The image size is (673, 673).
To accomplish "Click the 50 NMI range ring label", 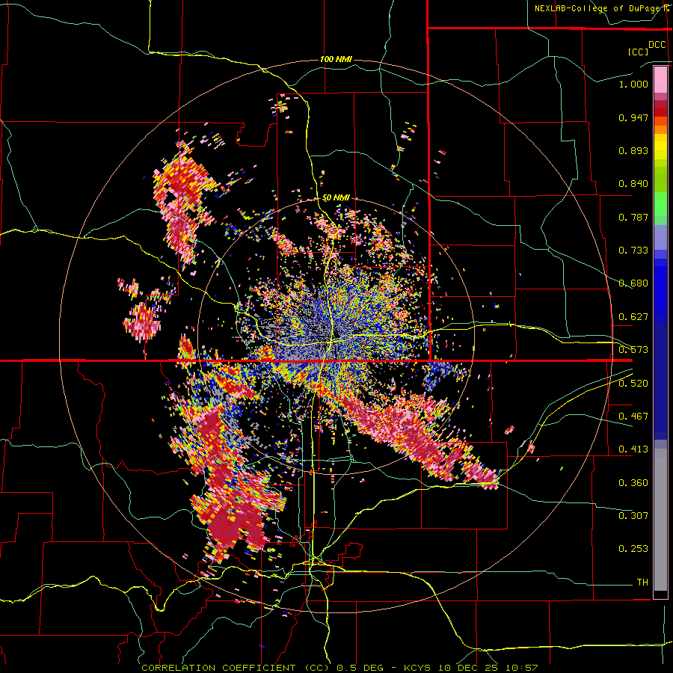I will [336, 198].
